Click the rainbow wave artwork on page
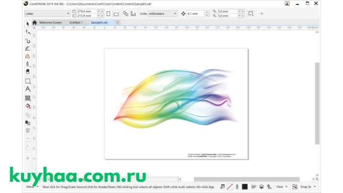The width and height of the screenshot is (343, 193). (x=176, y=98)
